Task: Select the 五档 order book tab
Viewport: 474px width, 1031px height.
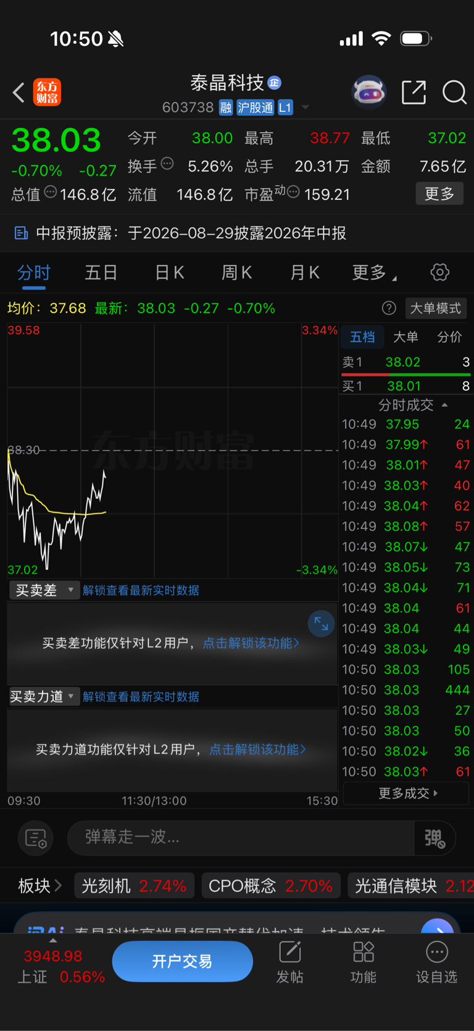Action: (362, 337)
